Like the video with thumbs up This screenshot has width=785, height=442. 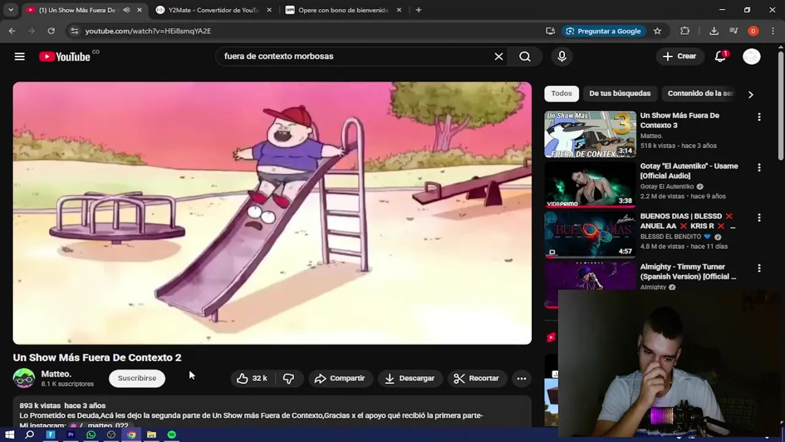[x=253, y=378]
